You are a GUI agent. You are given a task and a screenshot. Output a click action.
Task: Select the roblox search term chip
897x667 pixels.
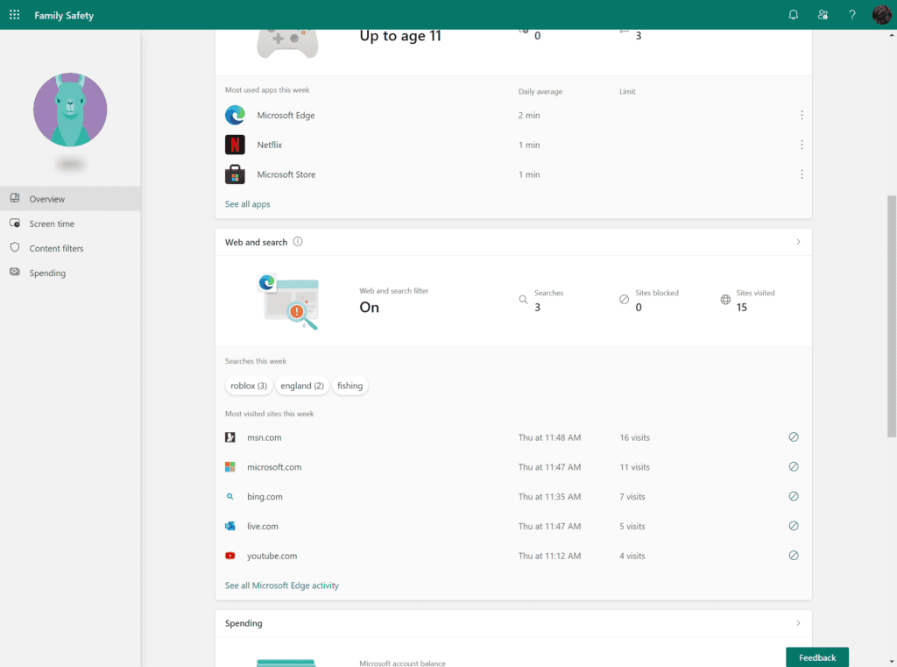coord(249,386)
